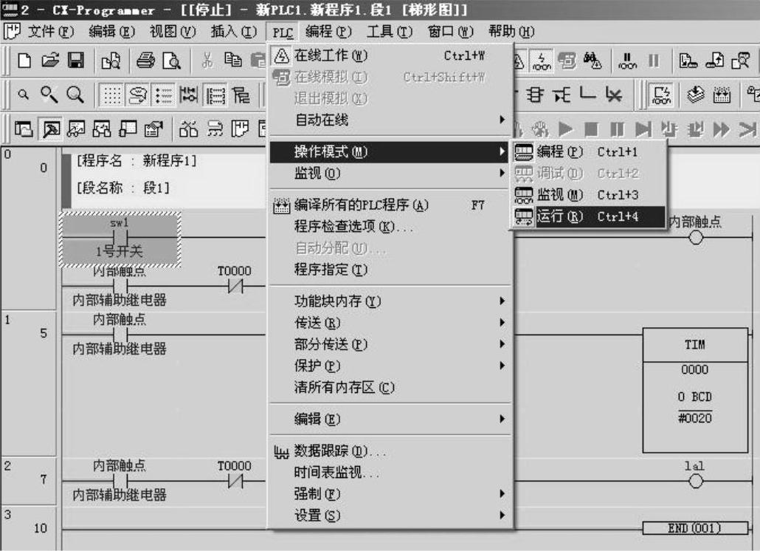Image resolution: width=760 pixels, height=551 pixels.
Task: Open the 窗口(W) menu
Action: [x=450, y=32]
